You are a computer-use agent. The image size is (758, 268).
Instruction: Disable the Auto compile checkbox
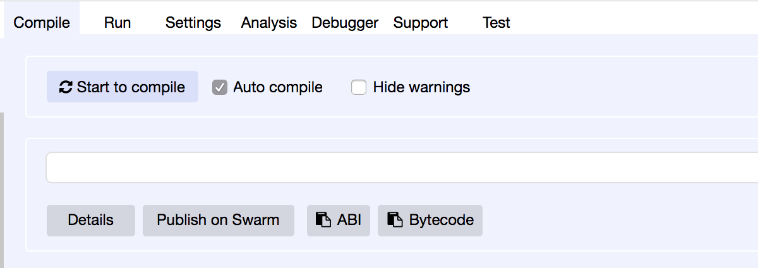(x=220, y=87)
